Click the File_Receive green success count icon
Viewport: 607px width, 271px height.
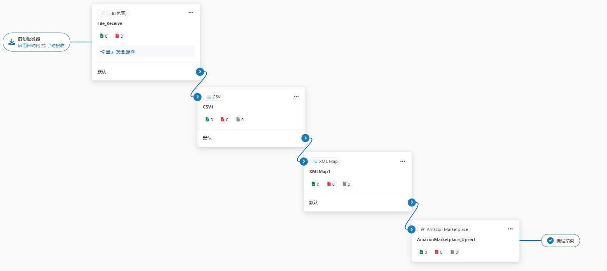[102, 36]
